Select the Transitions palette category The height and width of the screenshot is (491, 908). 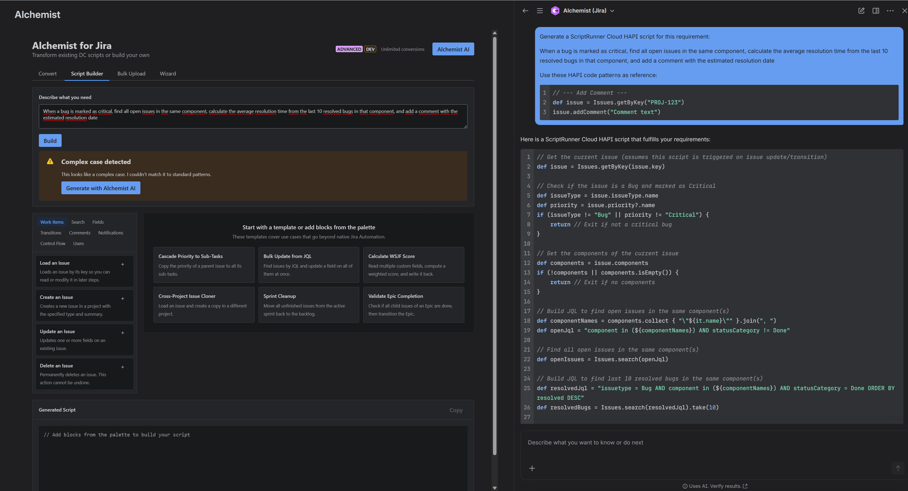click(x=51, y=233)
